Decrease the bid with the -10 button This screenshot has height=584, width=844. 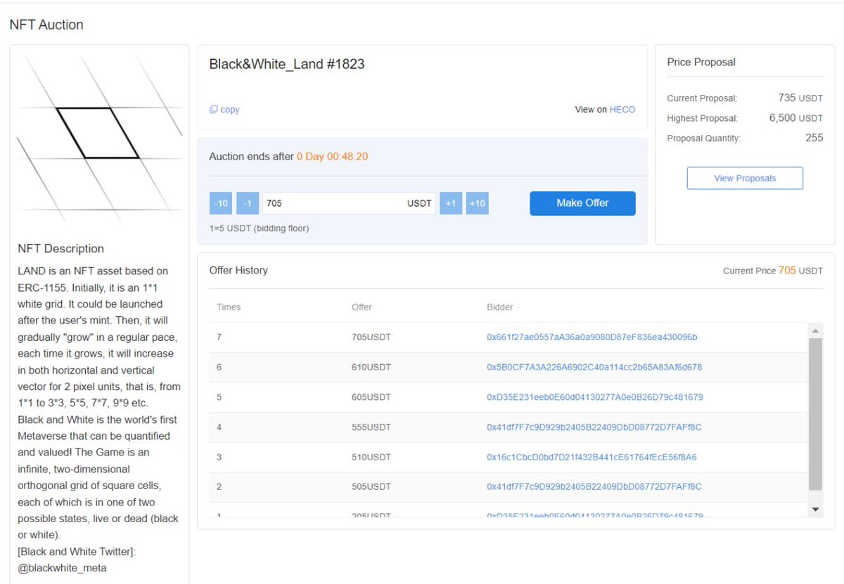tap(221, 203)
